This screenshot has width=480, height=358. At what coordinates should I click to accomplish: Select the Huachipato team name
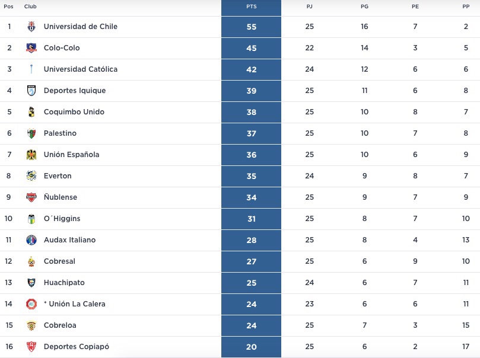tap(64, 283)
